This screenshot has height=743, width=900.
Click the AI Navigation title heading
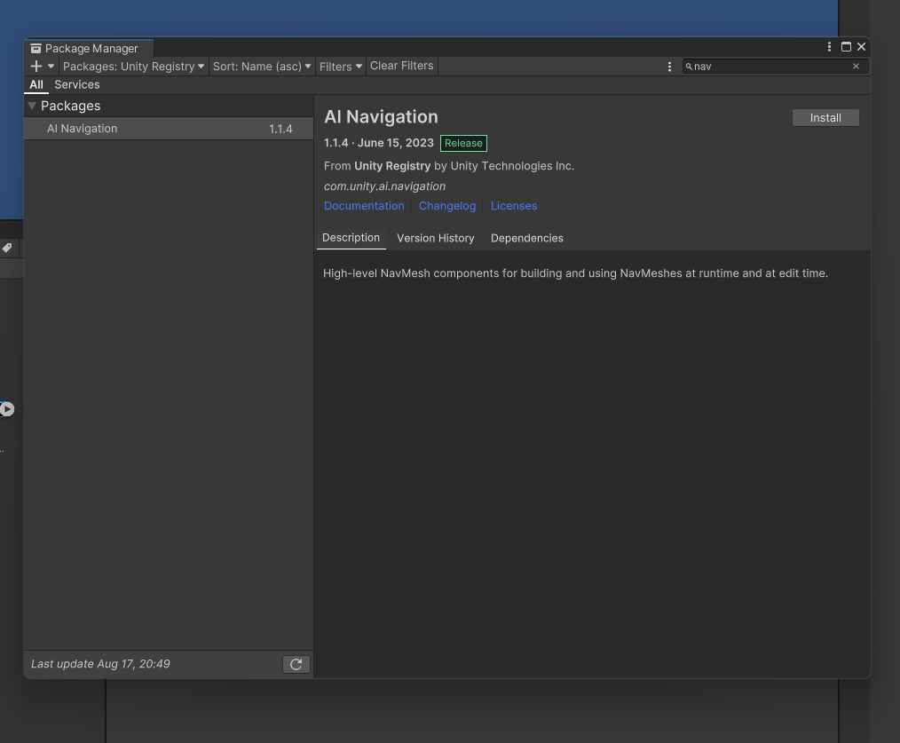(381, 116)
